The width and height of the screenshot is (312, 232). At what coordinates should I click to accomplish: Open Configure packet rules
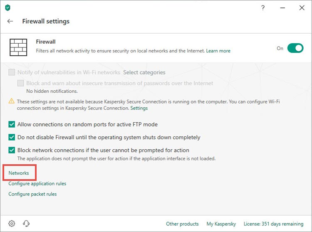point(32,194)
